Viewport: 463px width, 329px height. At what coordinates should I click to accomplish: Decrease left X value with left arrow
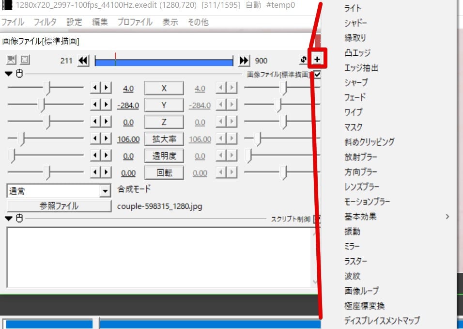tap(95, 88)
